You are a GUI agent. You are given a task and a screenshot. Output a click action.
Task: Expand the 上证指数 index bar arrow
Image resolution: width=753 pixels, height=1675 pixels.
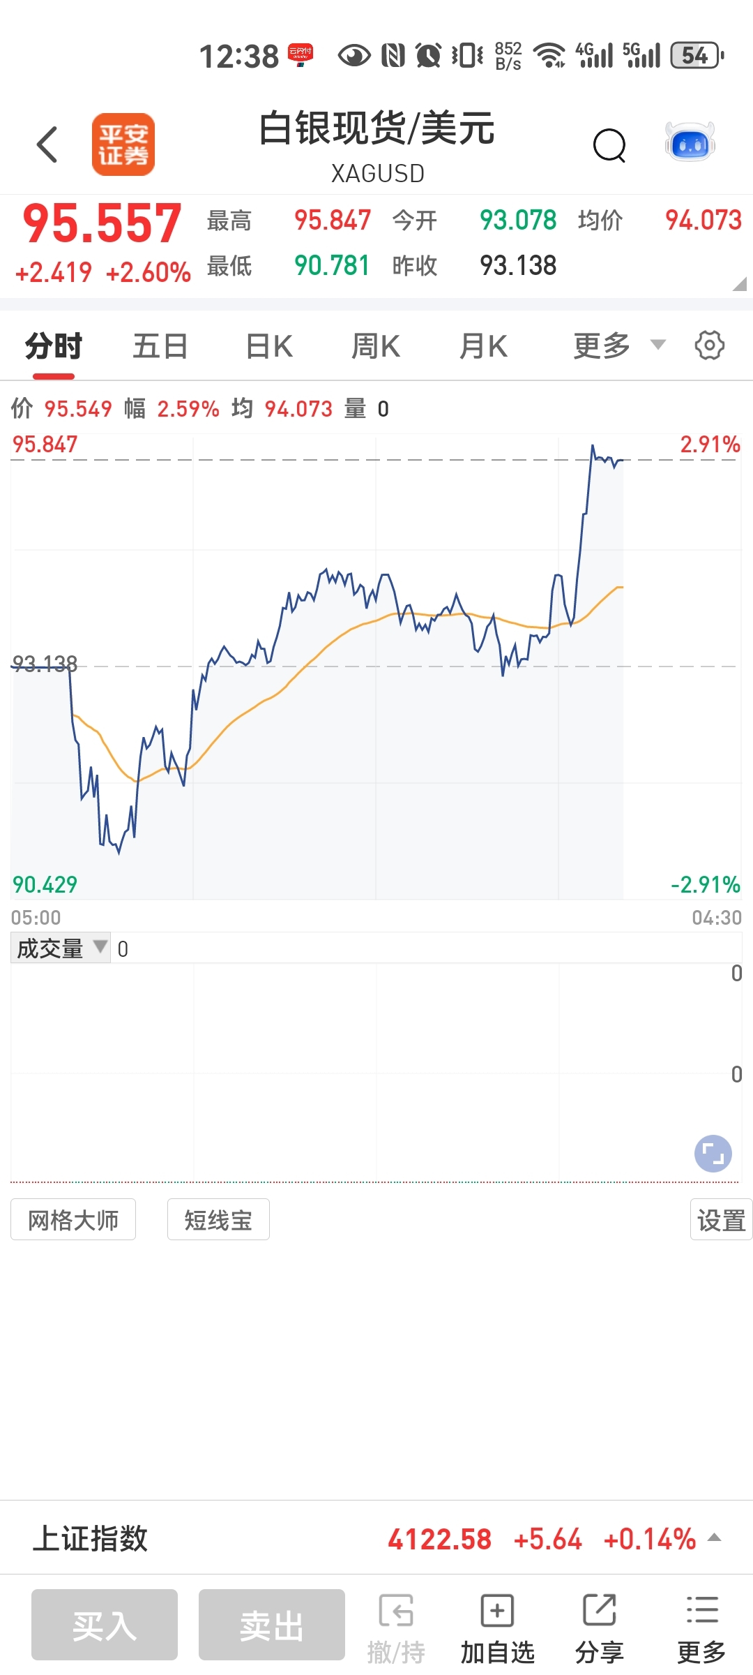click(715, 1538)
